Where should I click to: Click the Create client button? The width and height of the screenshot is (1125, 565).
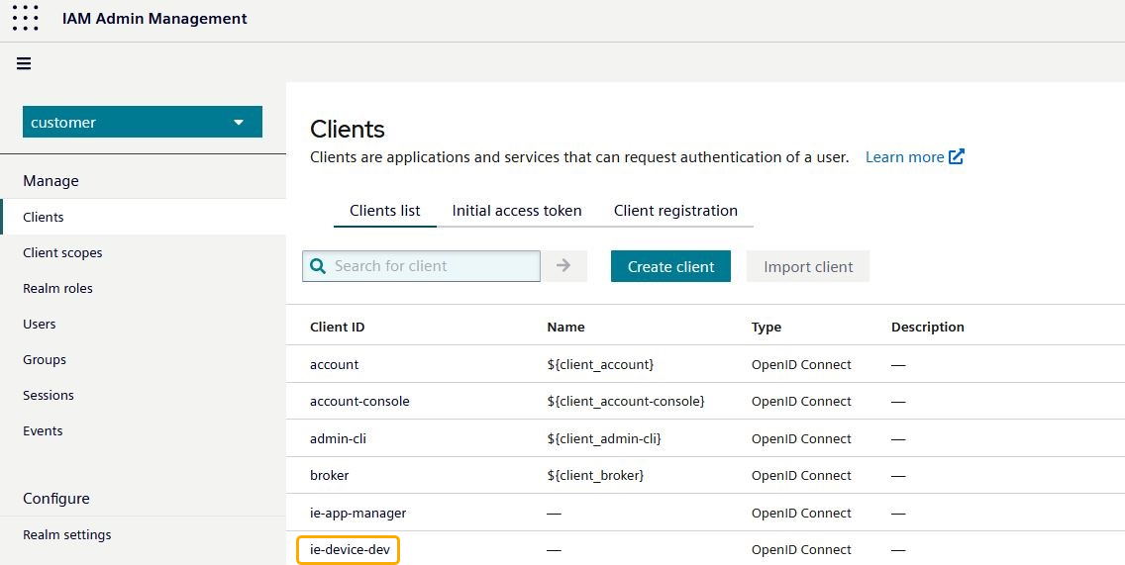[670, 266]
